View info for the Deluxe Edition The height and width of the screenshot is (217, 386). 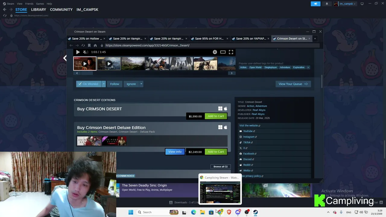point(175,152)
